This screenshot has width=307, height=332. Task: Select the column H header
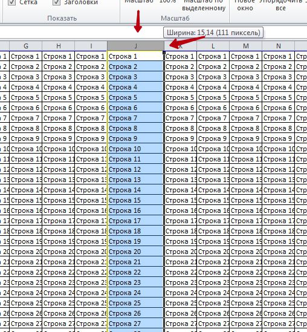(x=59, y=46)
